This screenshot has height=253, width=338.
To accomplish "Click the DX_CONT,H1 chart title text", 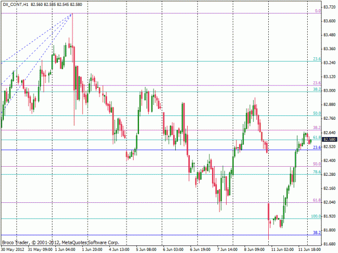I will pyautogui.click(x=16, y=4).
